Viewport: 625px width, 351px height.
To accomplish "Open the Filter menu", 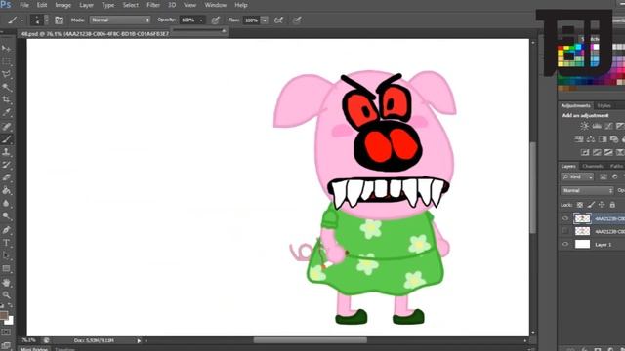I will click(x=153, y=5).
